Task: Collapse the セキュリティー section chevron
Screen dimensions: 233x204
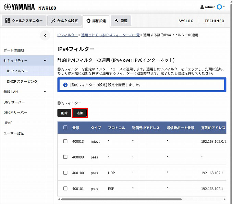Action: (45, 61)
